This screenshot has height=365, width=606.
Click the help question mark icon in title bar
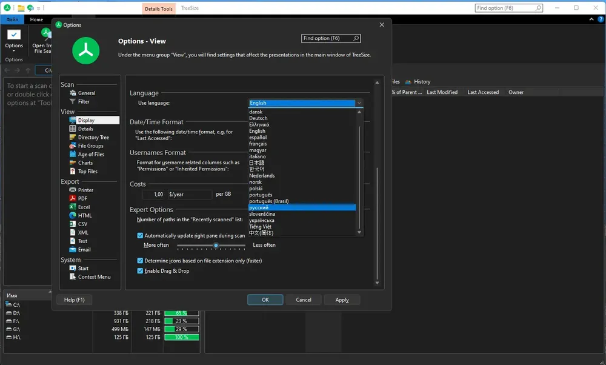pyautogui.click(x=601, y=19)
